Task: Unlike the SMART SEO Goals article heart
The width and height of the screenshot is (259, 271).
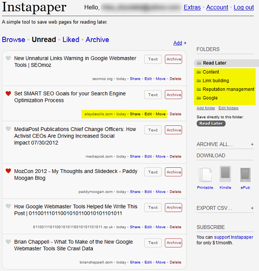Action: pyautogui.click(x=8, y=93)
